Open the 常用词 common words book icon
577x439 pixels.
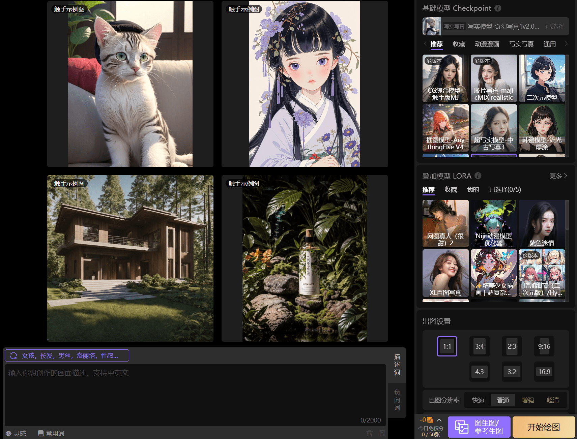click(x=41, y=433)
